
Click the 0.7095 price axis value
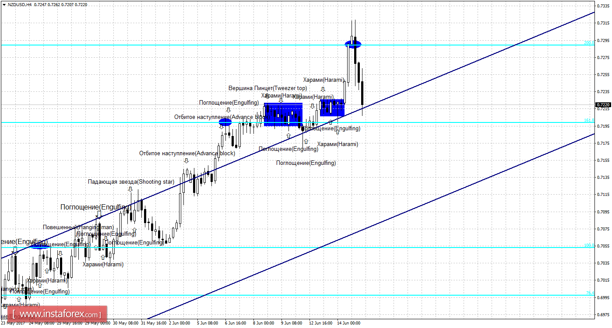603,212
